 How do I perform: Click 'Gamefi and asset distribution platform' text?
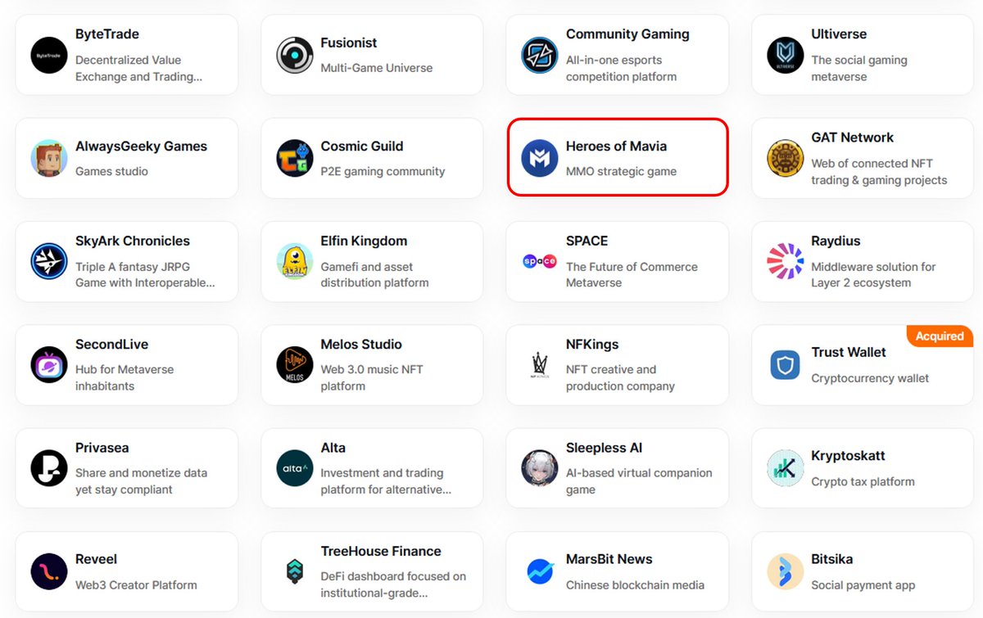point(374,274)
